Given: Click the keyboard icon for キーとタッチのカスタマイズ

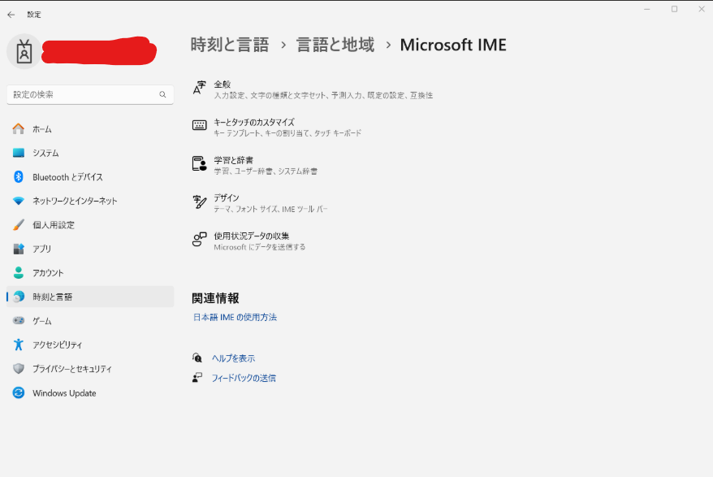Looking at the screenshot, I should pyautogui.click(x=199, y=126).
